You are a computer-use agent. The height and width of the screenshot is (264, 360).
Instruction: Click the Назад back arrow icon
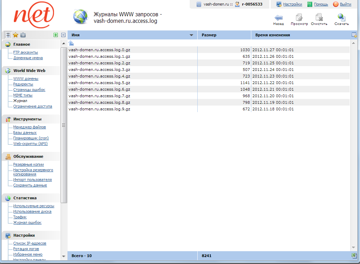click(278, 18)
